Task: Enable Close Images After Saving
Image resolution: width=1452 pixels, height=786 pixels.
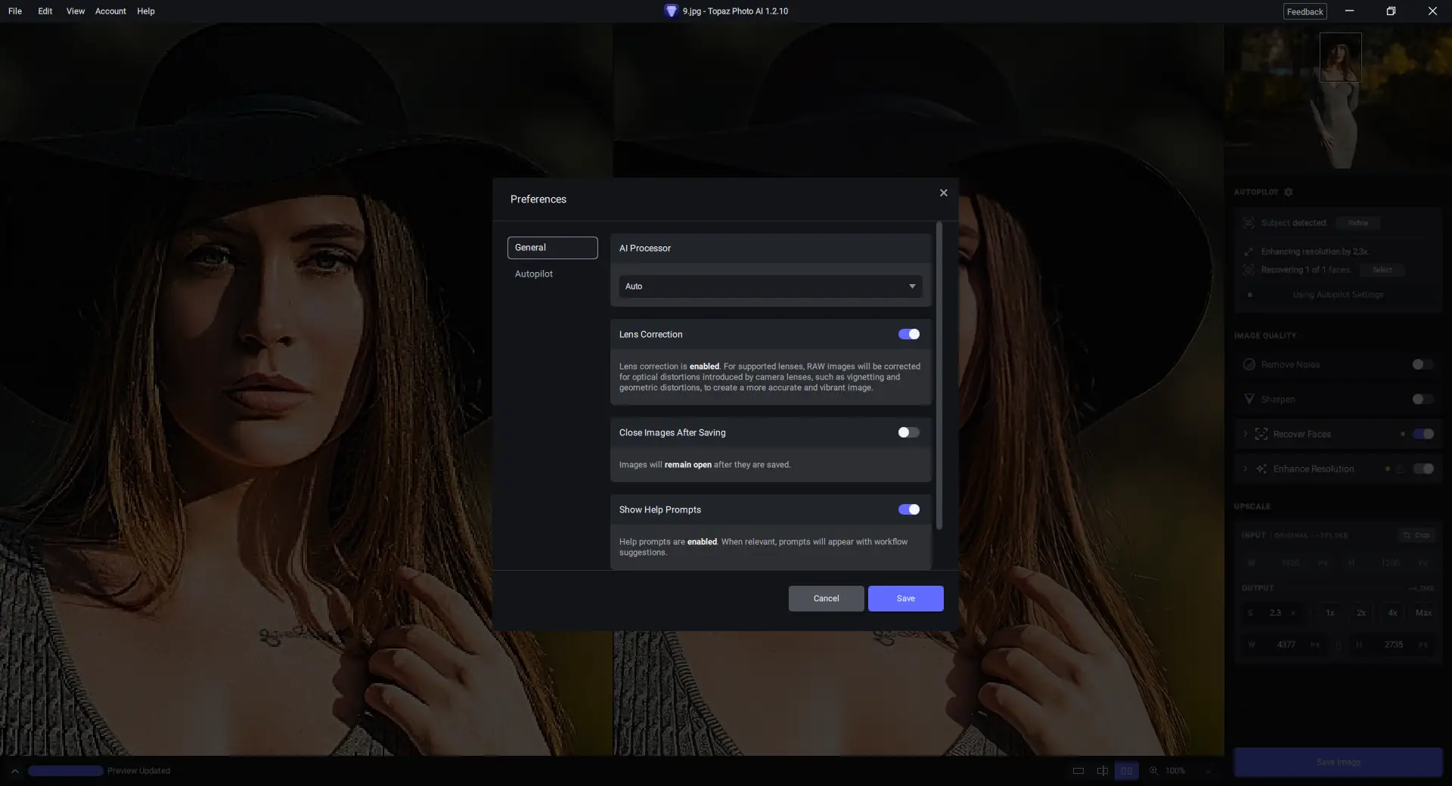Action: (x=908, y=432)
